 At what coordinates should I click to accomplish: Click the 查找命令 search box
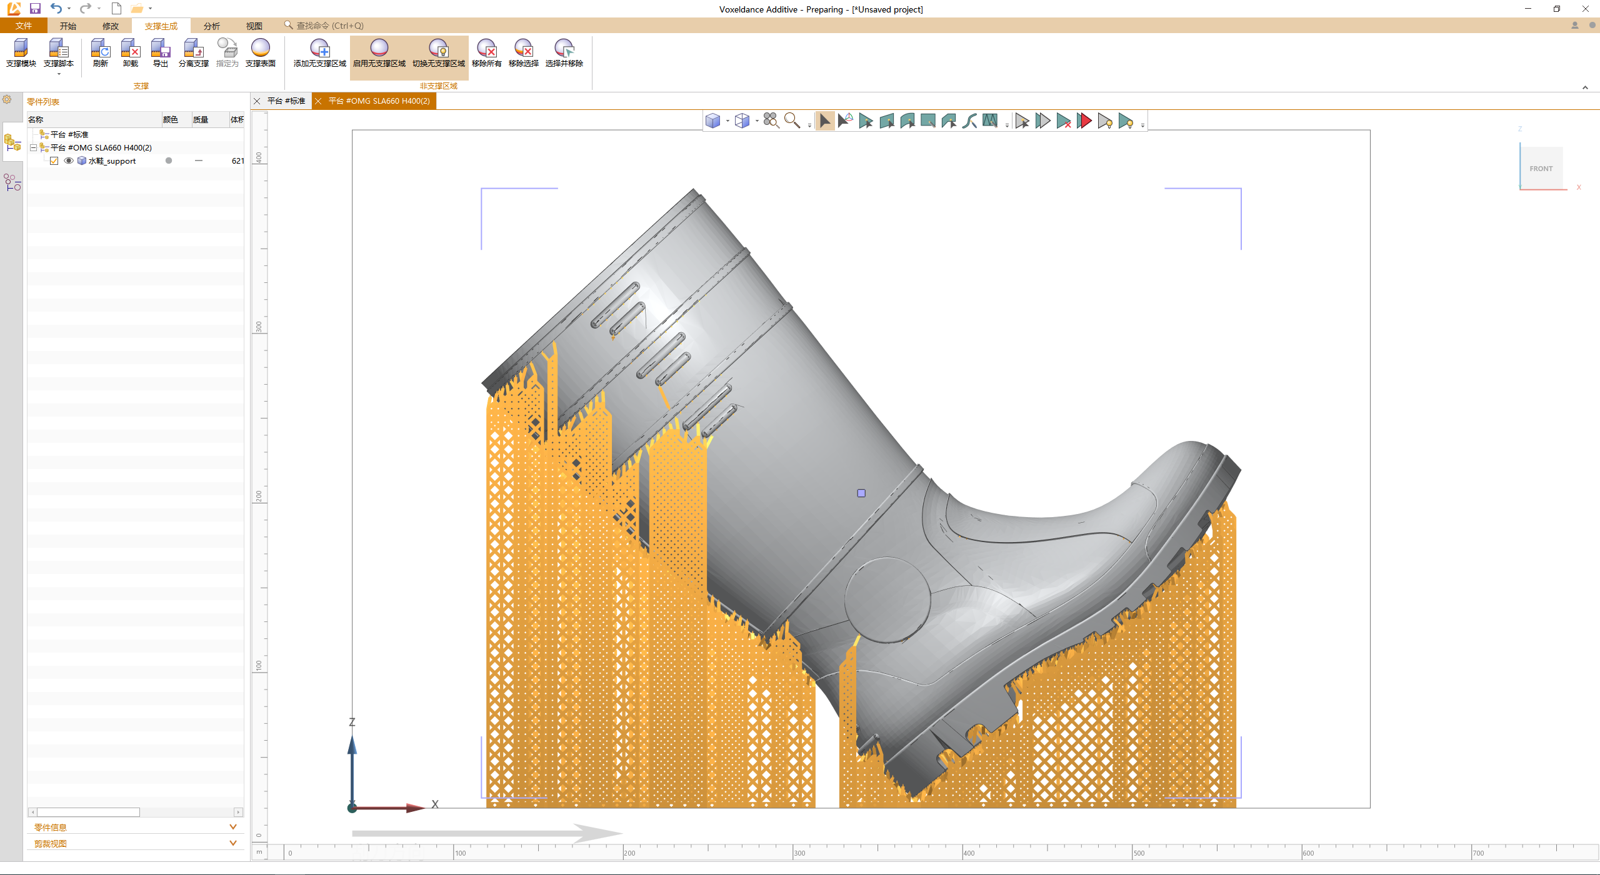point(329,26)
